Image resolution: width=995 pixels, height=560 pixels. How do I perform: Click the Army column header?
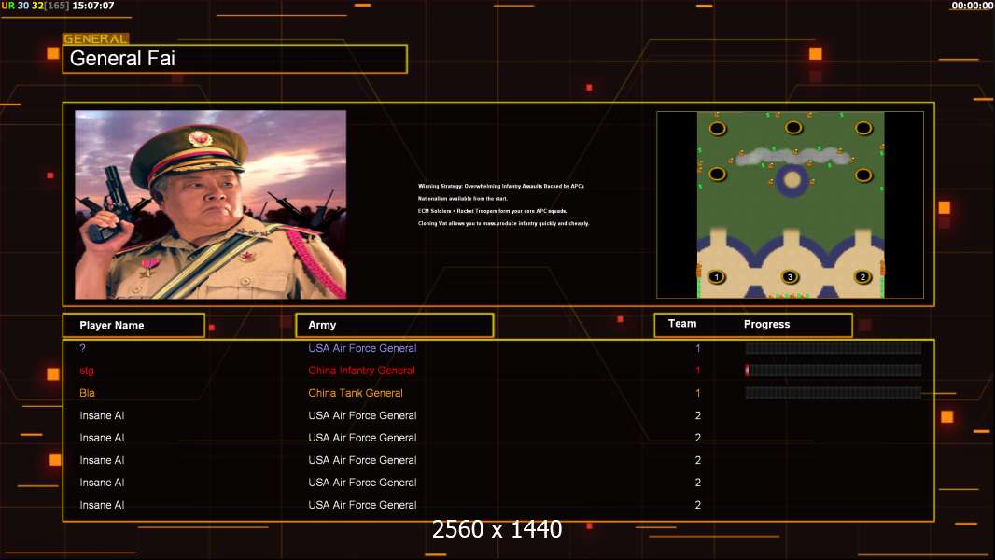[395, 325]
